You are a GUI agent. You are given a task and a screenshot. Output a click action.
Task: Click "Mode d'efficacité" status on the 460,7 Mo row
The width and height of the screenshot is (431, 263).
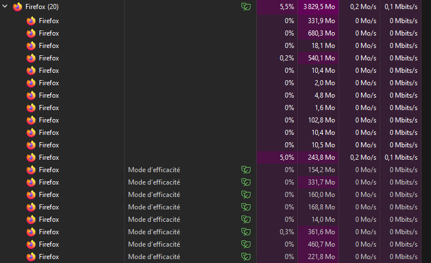tap(154, 244)
